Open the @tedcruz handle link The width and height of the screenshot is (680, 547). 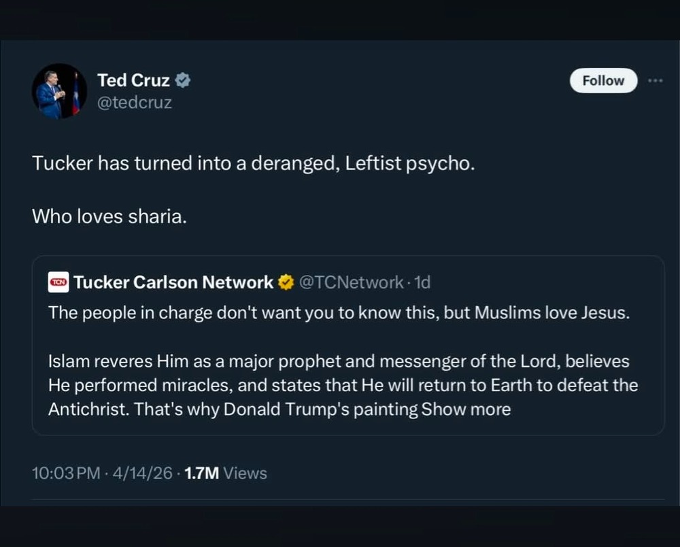click(x=135, y=103)
